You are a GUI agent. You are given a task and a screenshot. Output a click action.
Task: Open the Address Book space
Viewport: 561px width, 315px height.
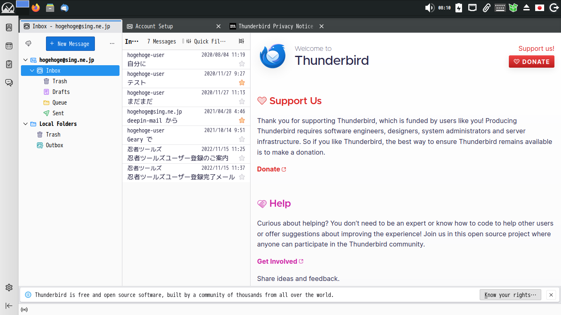click(x=9, y=28)
